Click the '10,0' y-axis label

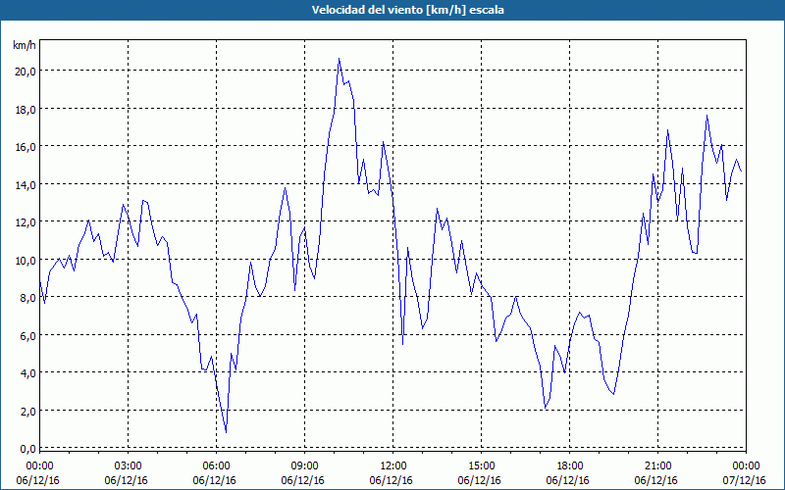click(26, 261)
